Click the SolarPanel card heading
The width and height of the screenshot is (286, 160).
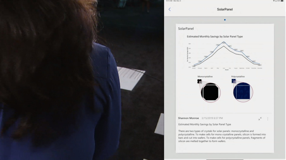186,28
